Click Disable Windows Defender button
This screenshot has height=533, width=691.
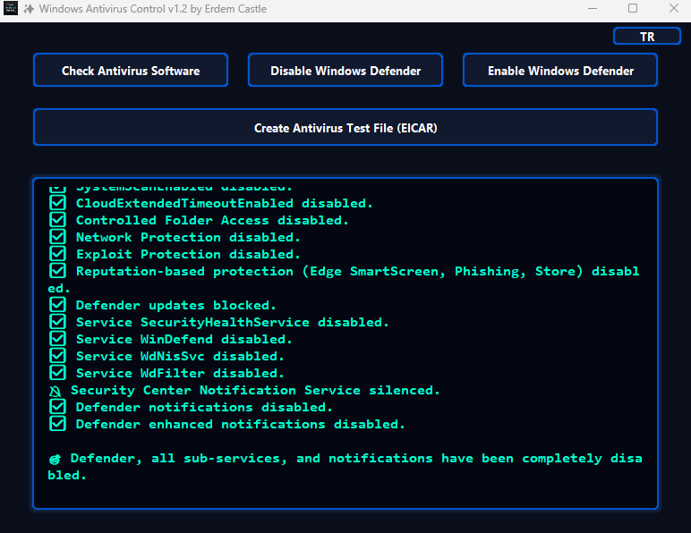(x=345, y=70)
